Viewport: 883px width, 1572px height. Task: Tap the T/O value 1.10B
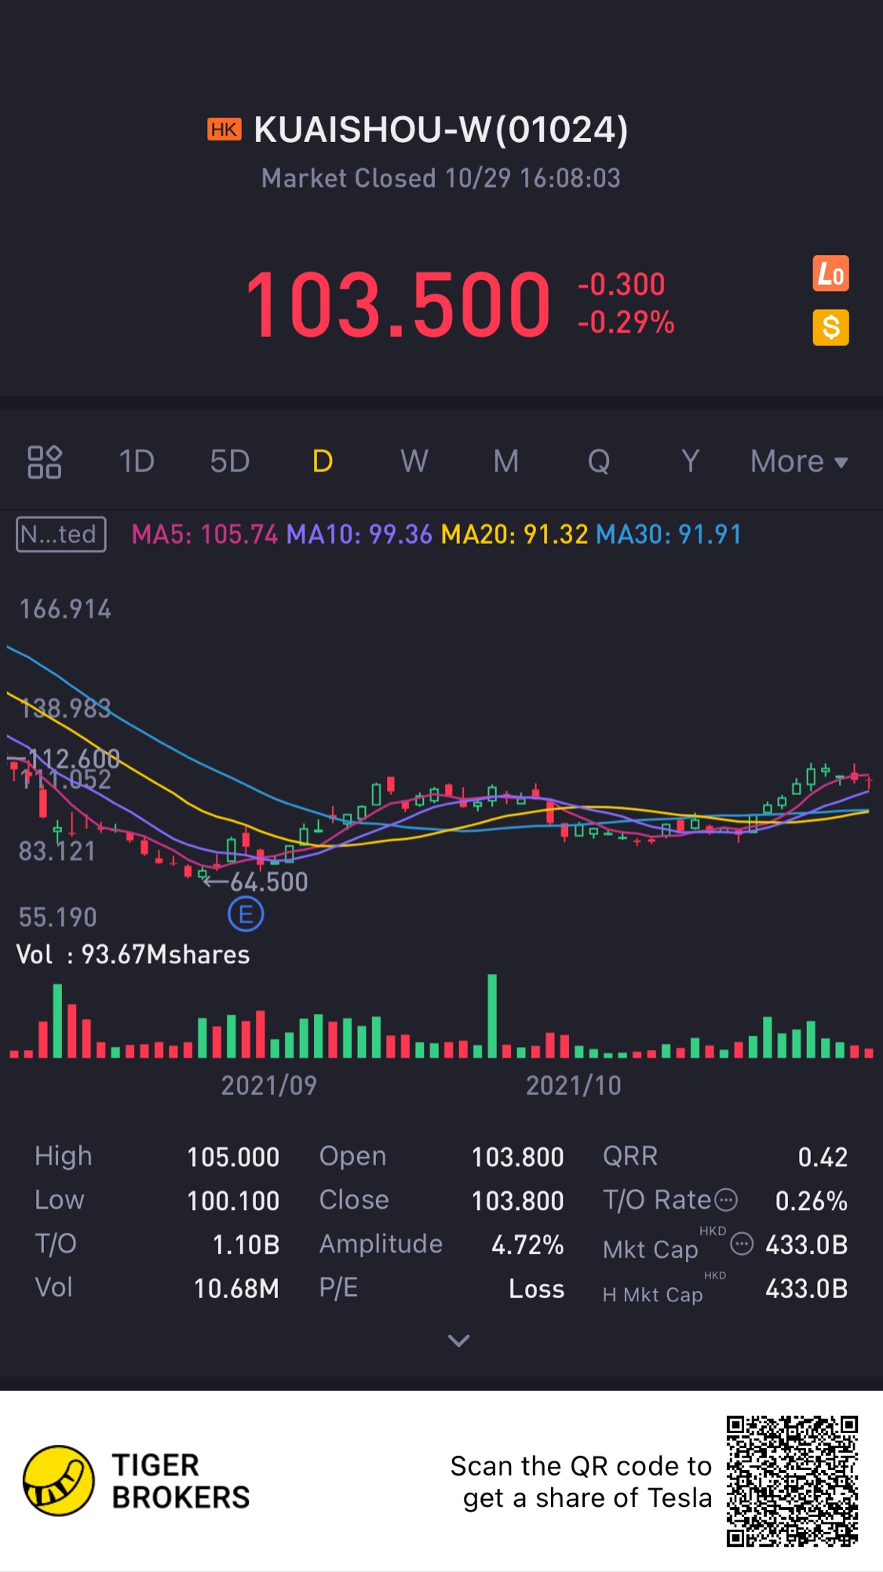[x=246, y=1245]
